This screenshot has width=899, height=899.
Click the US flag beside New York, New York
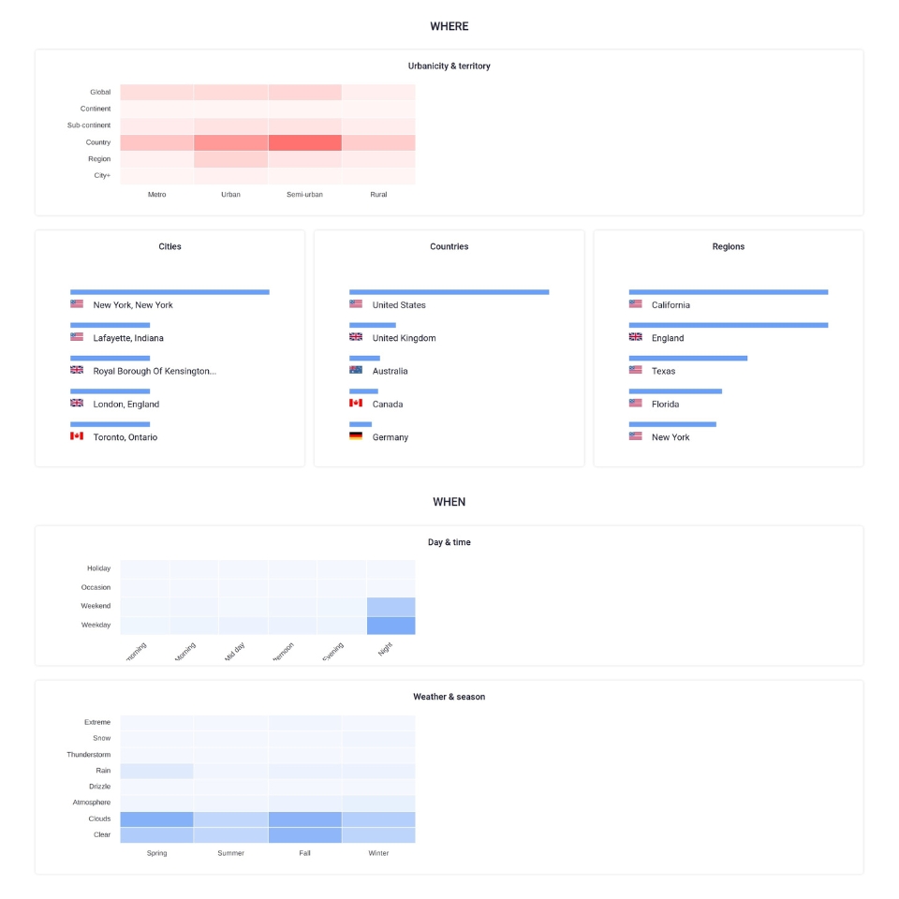pyautogui.click(x=77, y=304)
